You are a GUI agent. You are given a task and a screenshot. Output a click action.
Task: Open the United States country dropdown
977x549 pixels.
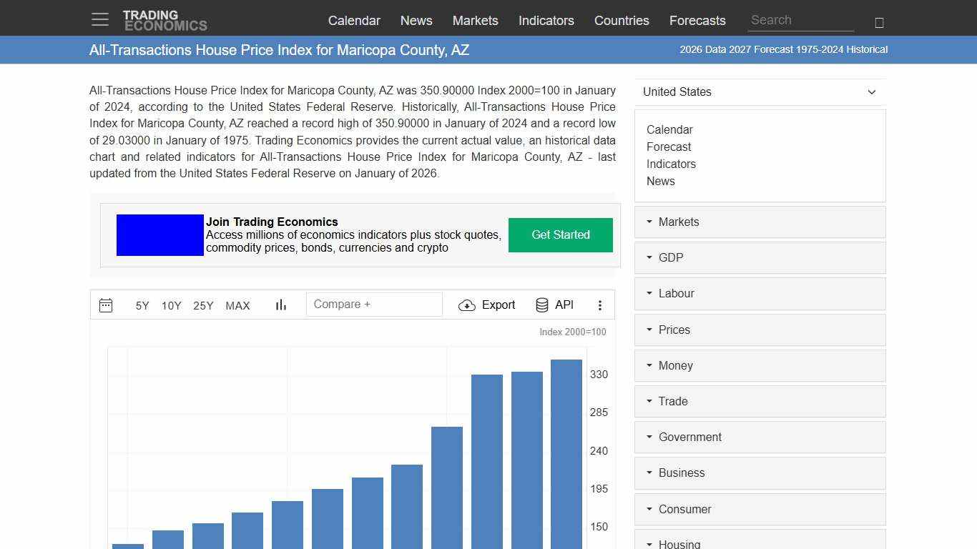point(760,91)
